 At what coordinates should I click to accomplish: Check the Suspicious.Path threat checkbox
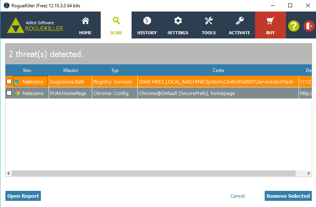pos(9,82)
